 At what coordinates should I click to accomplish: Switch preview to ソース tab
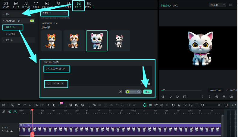coord(175,5)
